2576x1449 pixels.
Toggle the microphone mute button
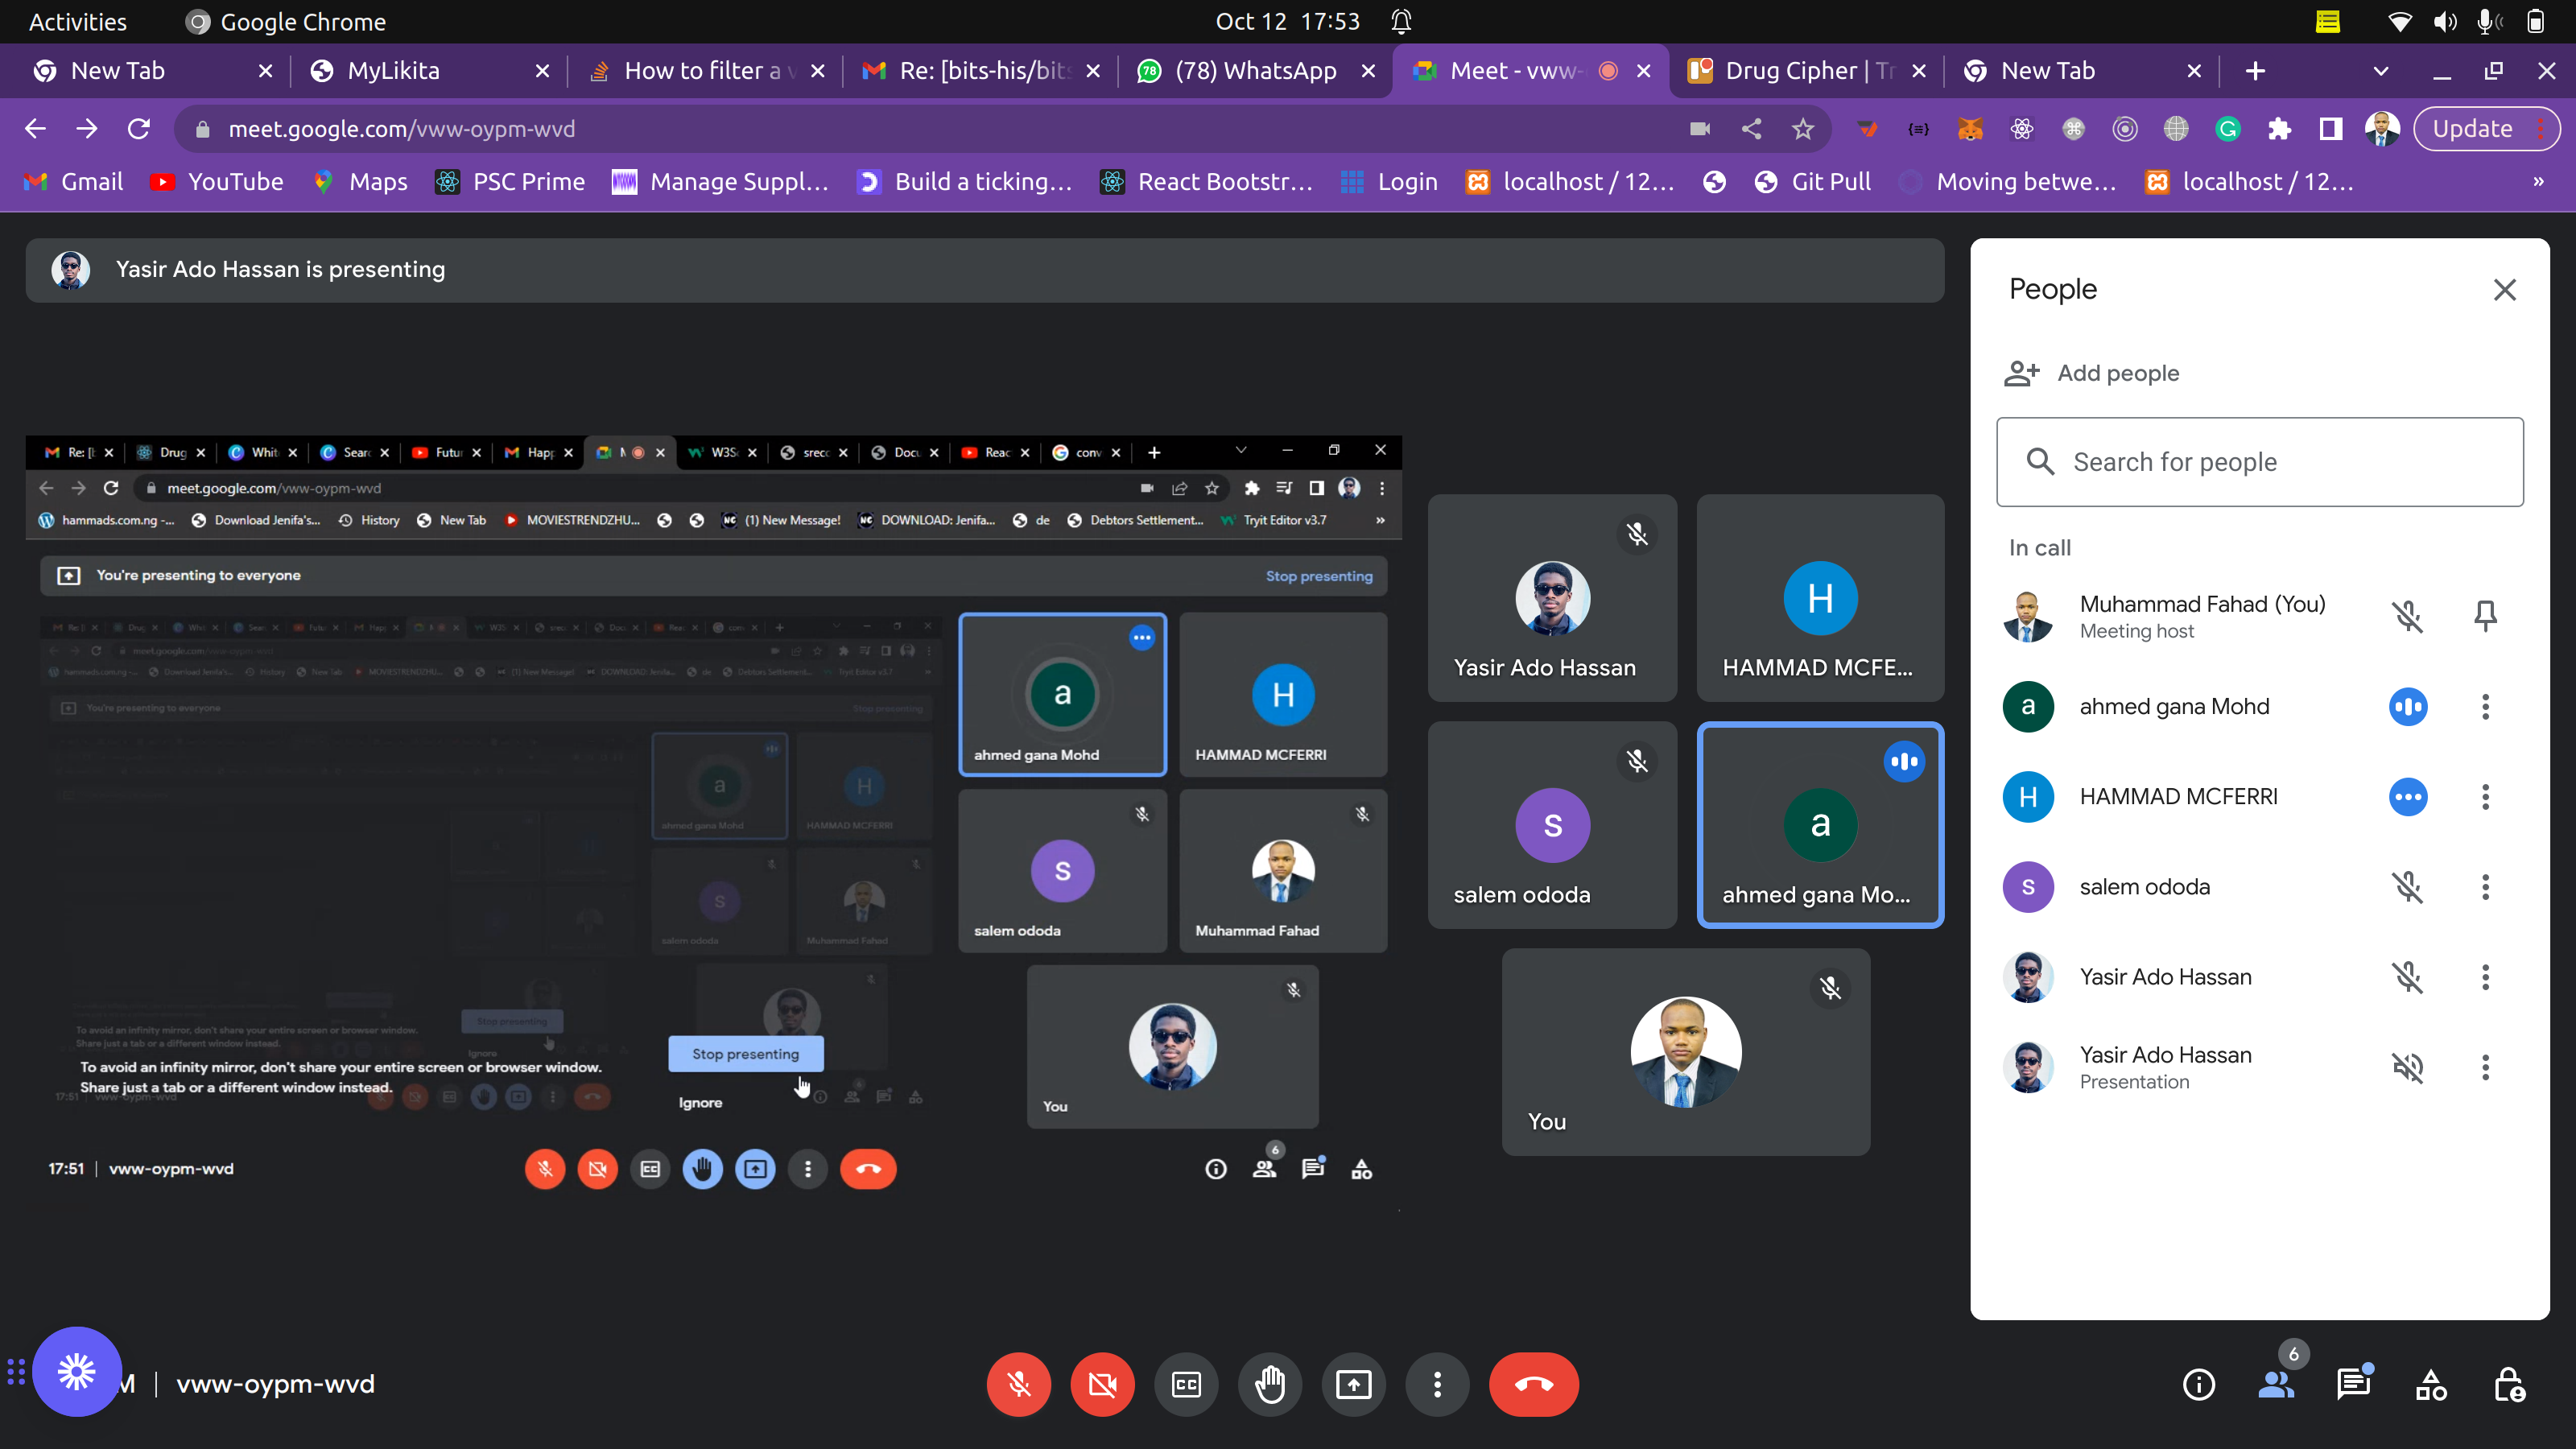[x=1018, y=1384]
